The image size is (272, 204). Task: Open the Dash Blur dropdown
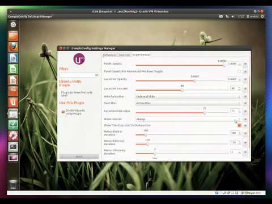pyautogui.click(x=188, y=103)
